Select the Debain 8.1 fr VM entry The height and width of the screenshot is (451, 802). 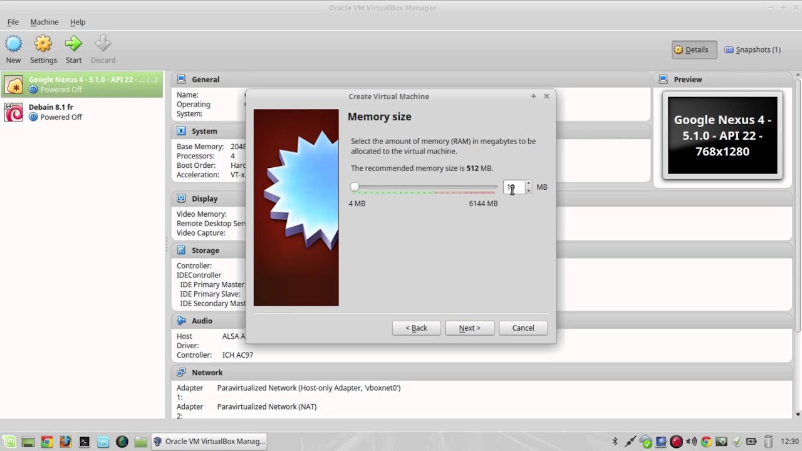[82, 112]
